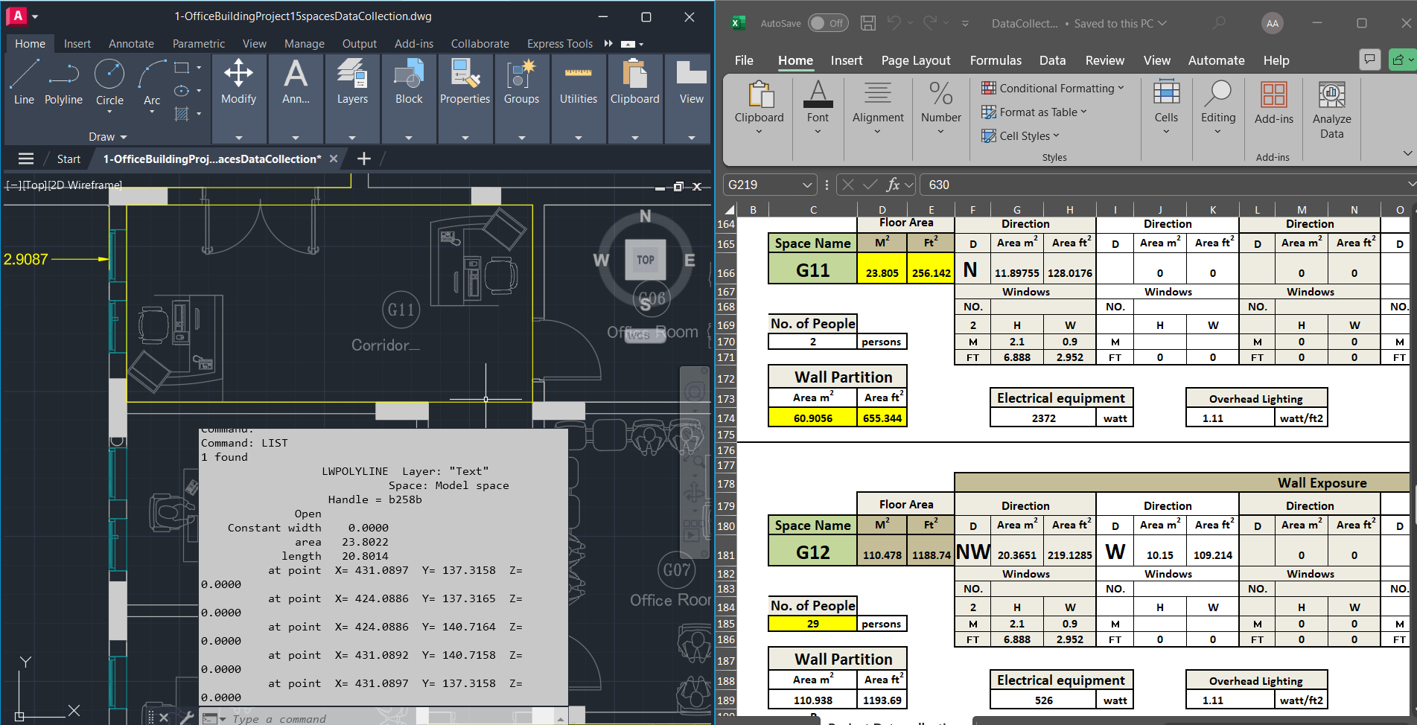This screenshot has height=725, width=1417.
Task: Open Excel Automate tab
Action: pos(1216,60)
